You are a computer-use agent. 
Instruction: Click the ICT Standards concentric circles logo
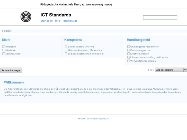pyautogui.click(x=26, y=17)
